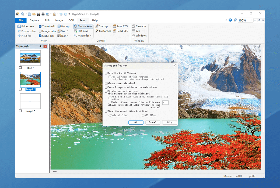The width and height of the screenshot is (280, 188).
Task: Open dropdown arrow next to capture window icon
Action: pyautogui.click(x=51, y=14)
